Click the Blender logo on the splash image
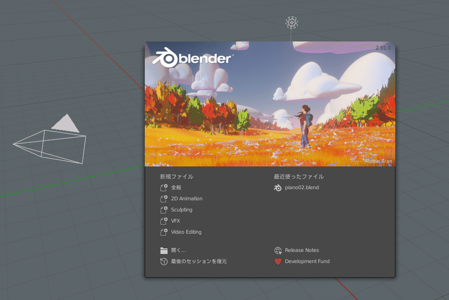The width and height of the screenshot is (449, 300). tap(192, 58)
